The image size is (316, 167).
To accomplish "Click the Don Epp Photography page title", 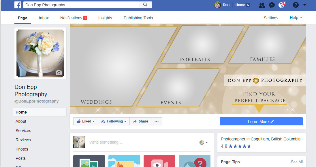I will click(x=31, y=90).
